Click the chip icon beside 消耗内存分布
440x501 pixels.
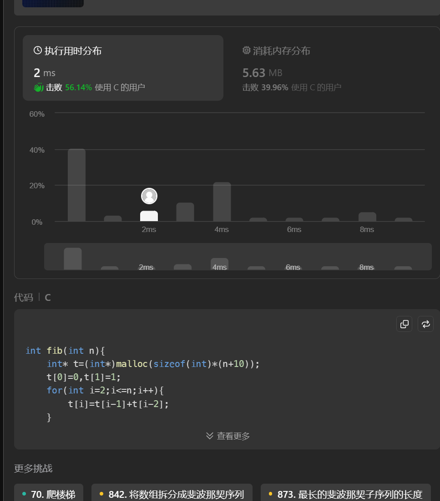(247, 51)
